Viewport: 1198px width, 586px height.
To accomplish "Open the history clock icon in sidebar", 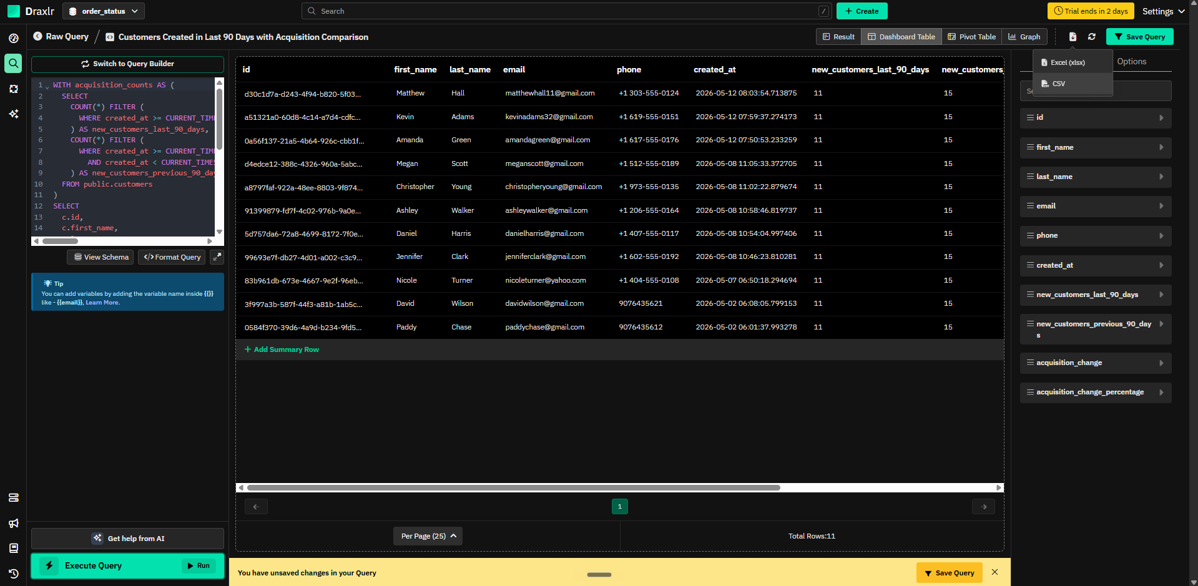I will [14, 574].
